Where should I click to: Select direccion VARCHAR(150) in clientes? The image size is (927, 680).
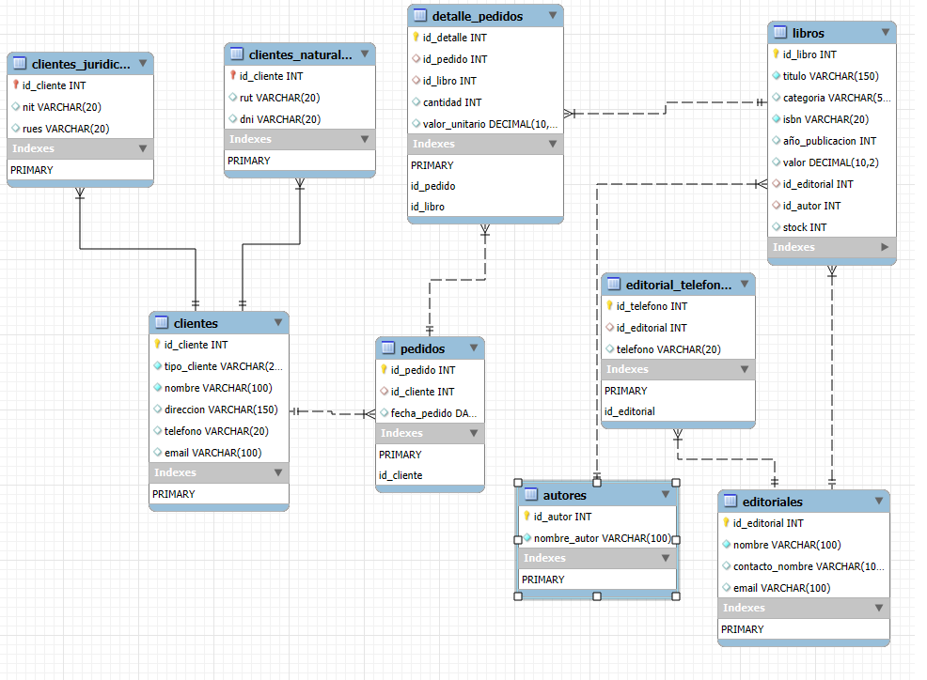[x=219, y=410]
